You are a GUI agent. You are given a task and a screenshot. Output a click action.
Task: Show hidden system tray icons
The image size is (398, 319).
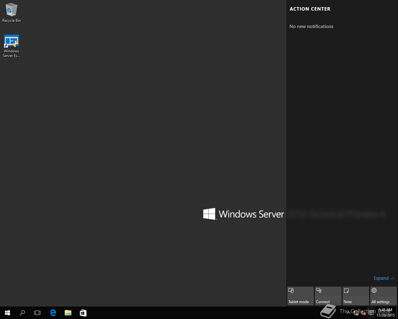349,313
